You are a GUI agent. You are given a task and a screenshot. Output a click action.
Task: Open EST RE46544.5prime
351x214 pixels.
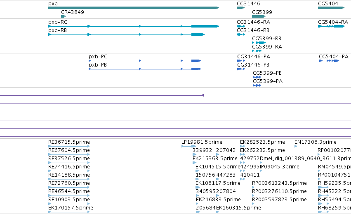[69, 192]
